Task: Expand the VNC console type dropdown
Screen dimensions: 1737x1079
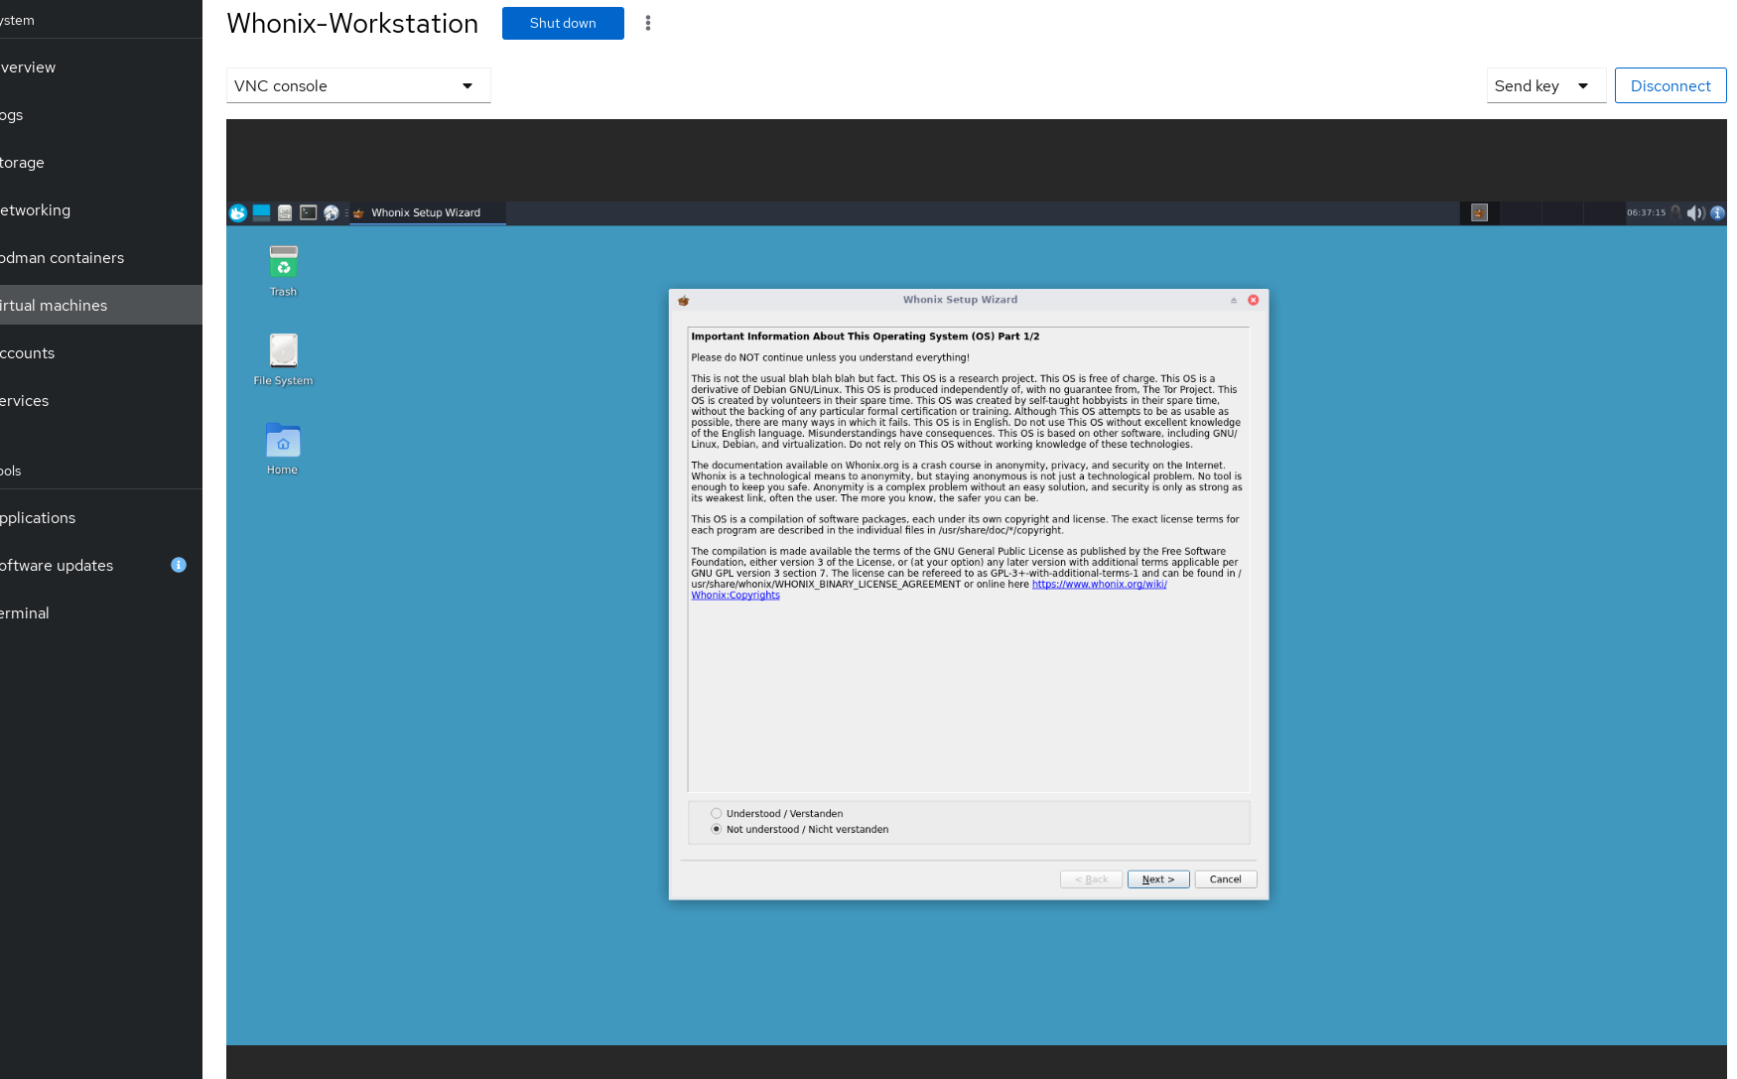Action: (358, 85)
